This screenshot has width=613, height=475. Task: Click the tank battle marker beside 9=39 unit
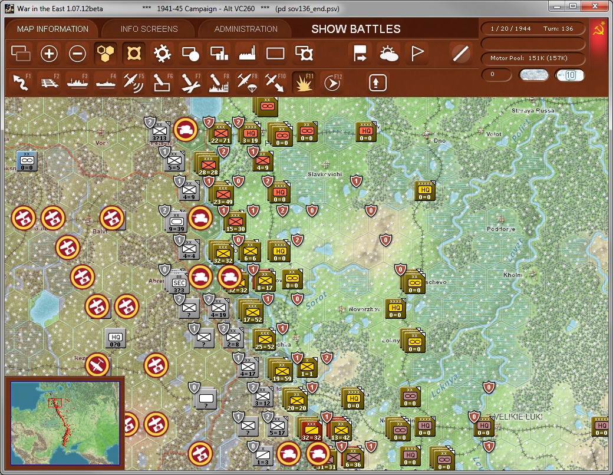tap(200, 218)
